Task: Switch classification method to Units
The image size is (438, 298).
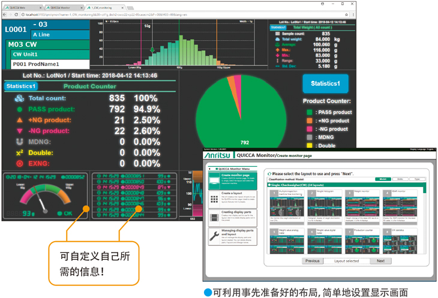Action: (400, 179)
